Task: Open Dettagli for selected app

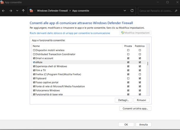Action: point(124,100)
